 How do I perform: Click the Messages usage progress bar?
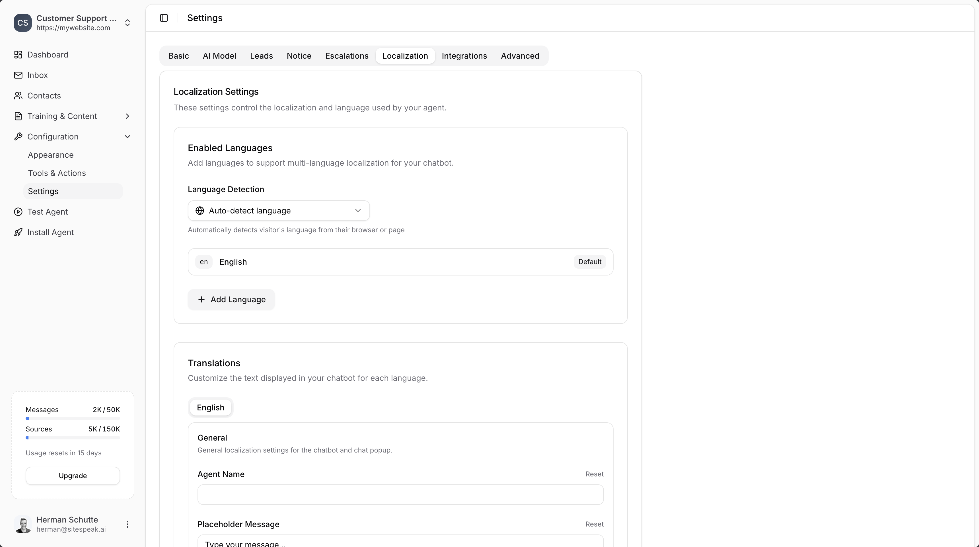coord(73,418)
